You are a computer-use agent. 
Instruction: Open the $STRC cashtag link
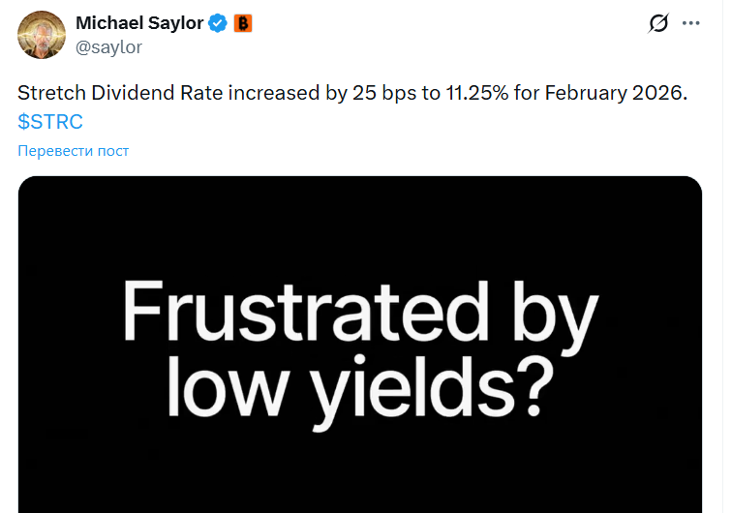pos(50,122)
